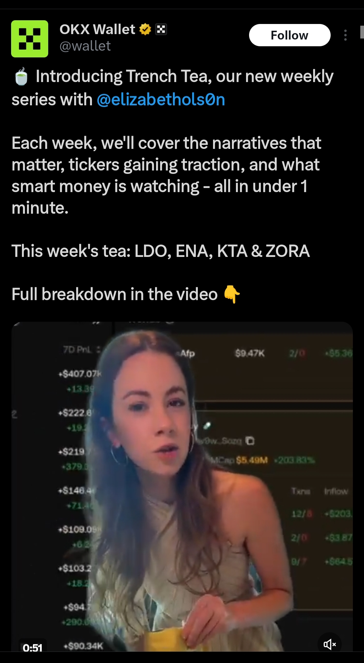This screenshot has height=663, width=364.
Task: Follow the OKX Wallet account
Action: pos(290,35)
